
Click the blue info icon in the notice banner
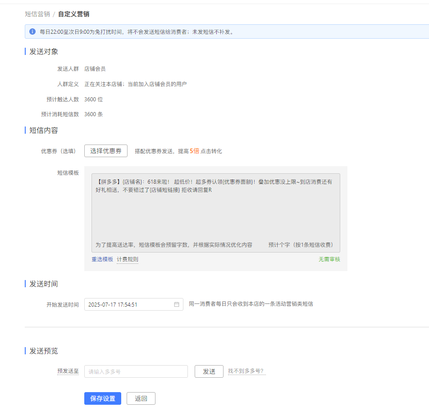(32, 32)
